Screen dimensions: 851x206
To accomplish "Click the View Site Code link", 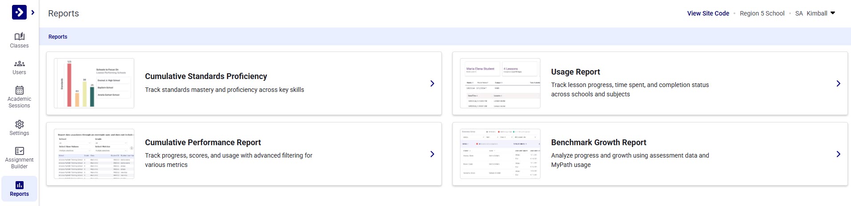I will (708, 13).
